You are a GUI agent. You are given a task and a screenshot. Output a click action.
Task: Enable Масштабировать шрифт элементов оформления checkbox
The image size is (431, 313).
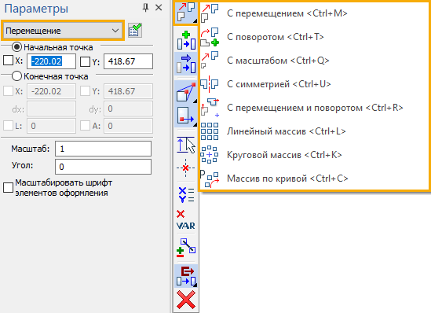coord(9,188)
